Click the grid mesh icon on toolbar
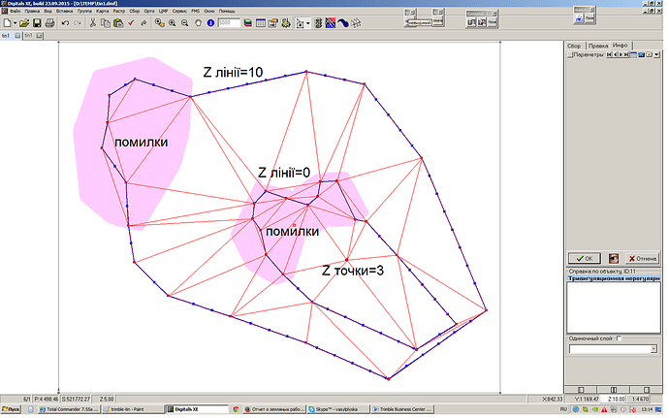 point(356,23)
